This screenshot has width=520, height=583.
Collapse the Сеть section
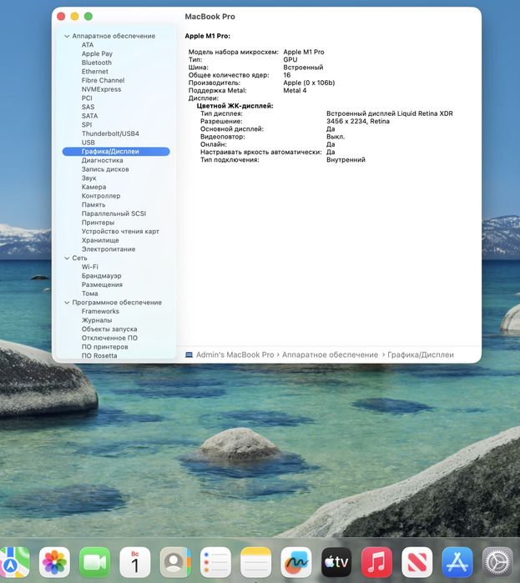[67, 258]
